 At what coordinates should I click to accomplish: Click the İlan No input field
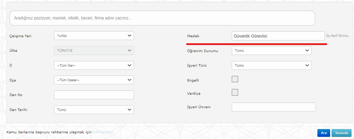tap(94, 95)
